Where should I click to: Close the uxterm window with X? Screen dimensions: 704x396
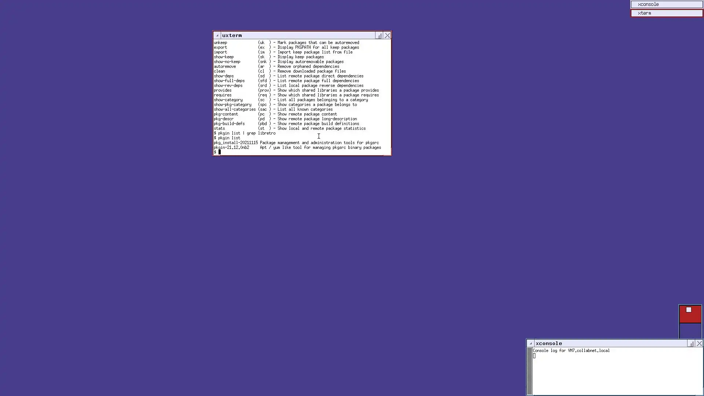(x=387, y=36)
